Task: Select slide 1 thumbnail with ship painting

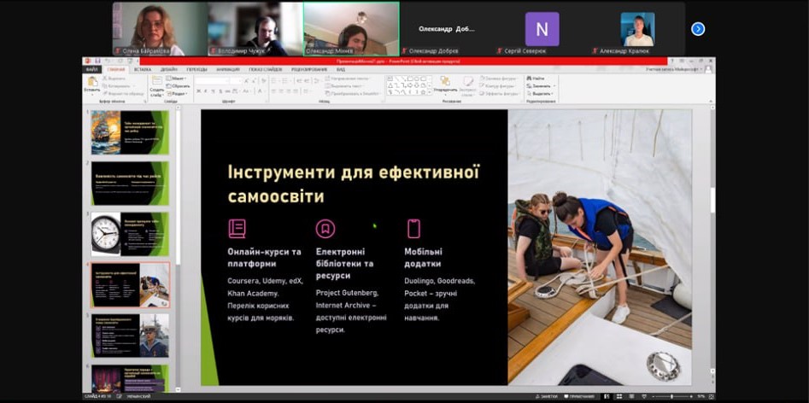Action: pyautogui.click(x=130, y=132)
